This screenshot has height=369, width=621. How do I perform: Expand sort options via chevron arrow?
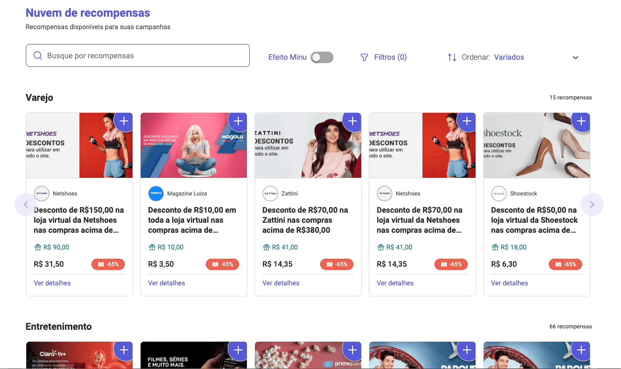576,58
